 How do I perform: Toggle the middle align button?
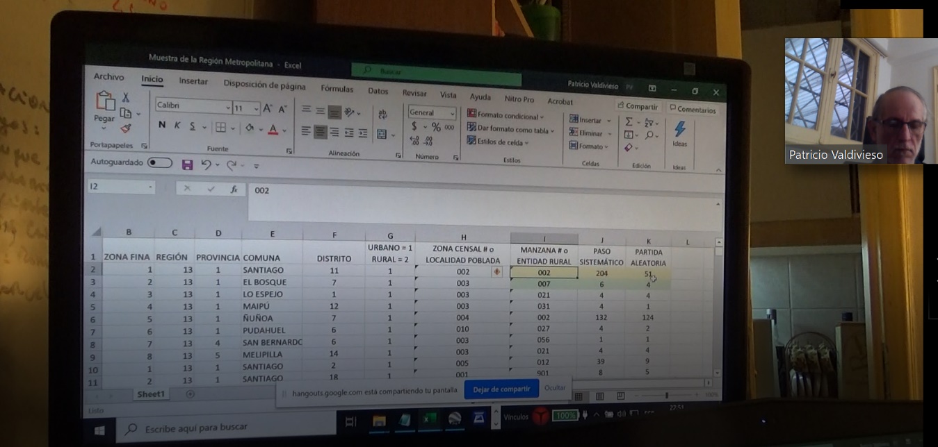click(320, 110)
